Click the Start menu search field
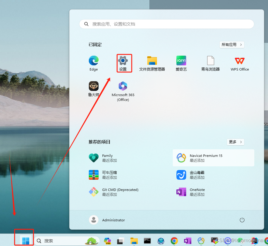This screenshot has height=246, width=268. pyautogui.click(x=166, y=24)
